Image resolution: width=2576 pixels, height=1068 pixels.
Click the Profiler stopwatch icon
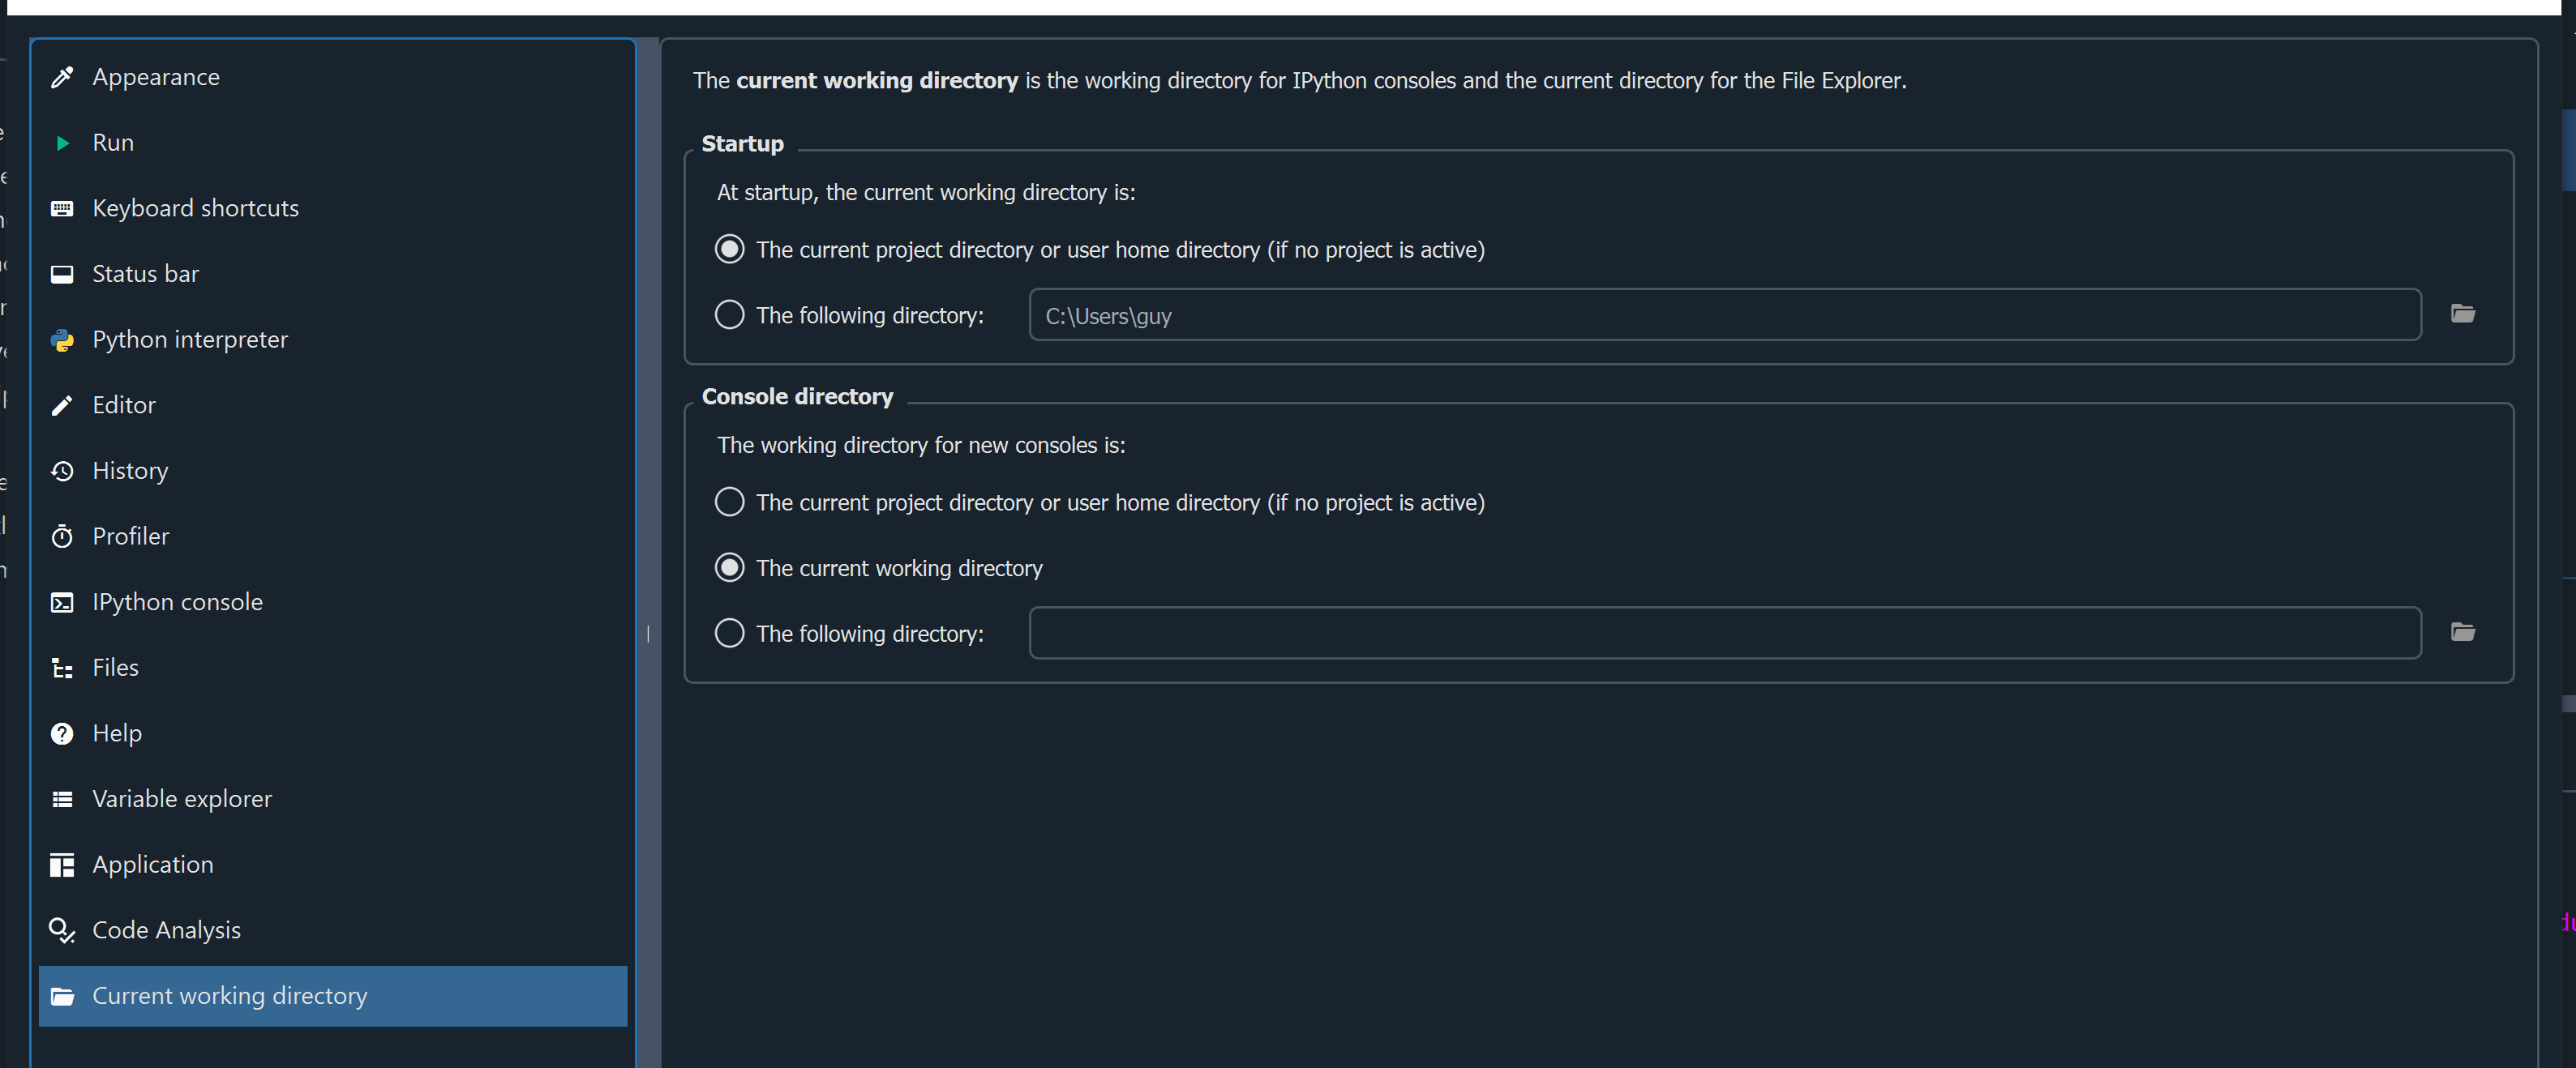[x=63, y=536]
